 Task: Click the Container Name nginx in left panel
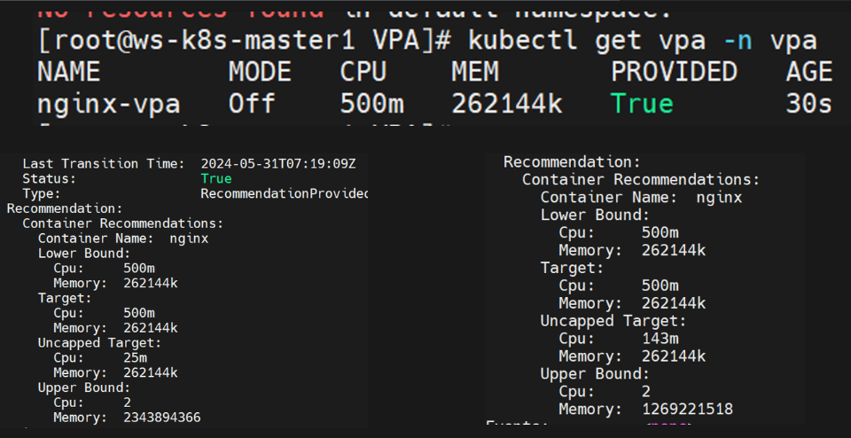click(123, 239)
